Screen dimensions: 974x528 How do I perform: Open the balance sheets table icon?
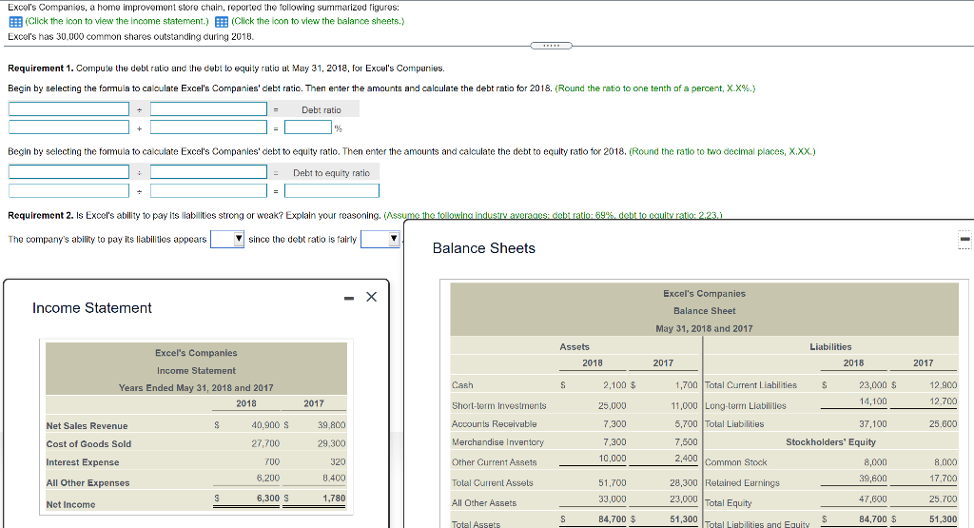(x=221, y=22)
